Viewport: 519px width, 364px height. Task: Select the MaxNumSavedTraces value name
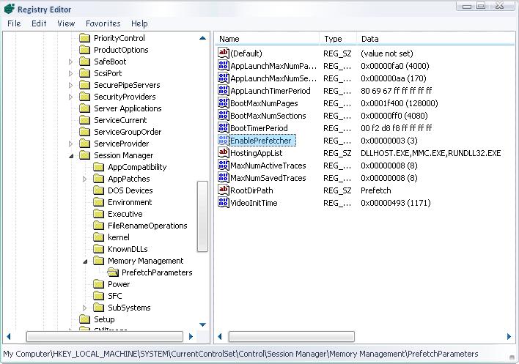pyautogui.click(x=268, y=178)
